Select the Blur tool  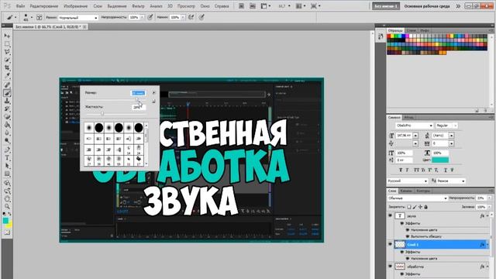(x=7, y=133)
